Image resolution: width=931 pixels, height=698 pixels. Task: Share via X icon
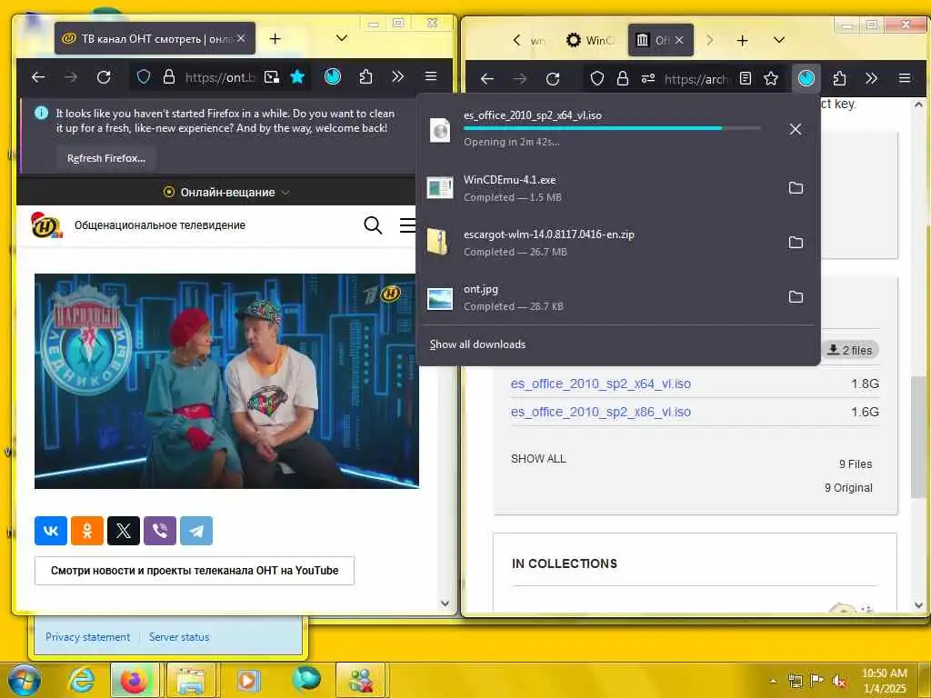pos(124,531)
